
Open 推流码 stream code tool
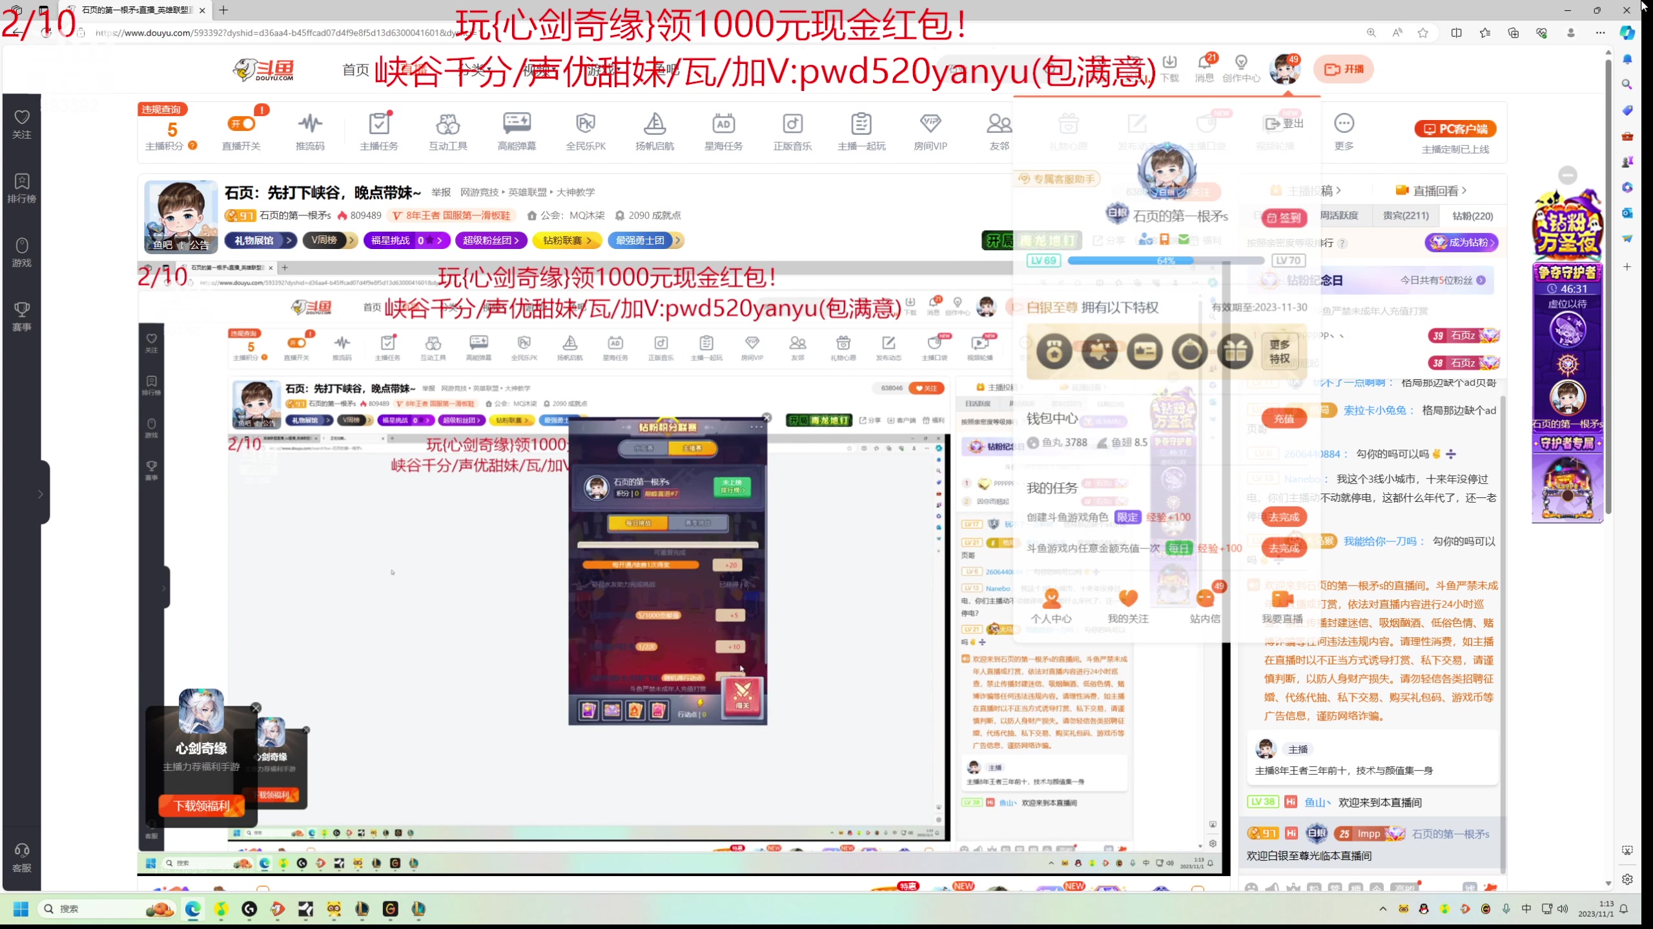pos(310,132)
